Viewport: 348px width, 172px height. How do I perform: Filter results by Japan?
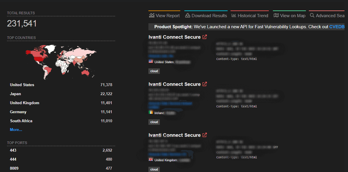[15, 94]
